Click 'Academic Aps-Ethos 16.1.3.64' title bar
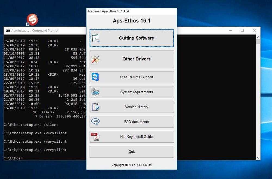The image size is (272, 179). 132,11
